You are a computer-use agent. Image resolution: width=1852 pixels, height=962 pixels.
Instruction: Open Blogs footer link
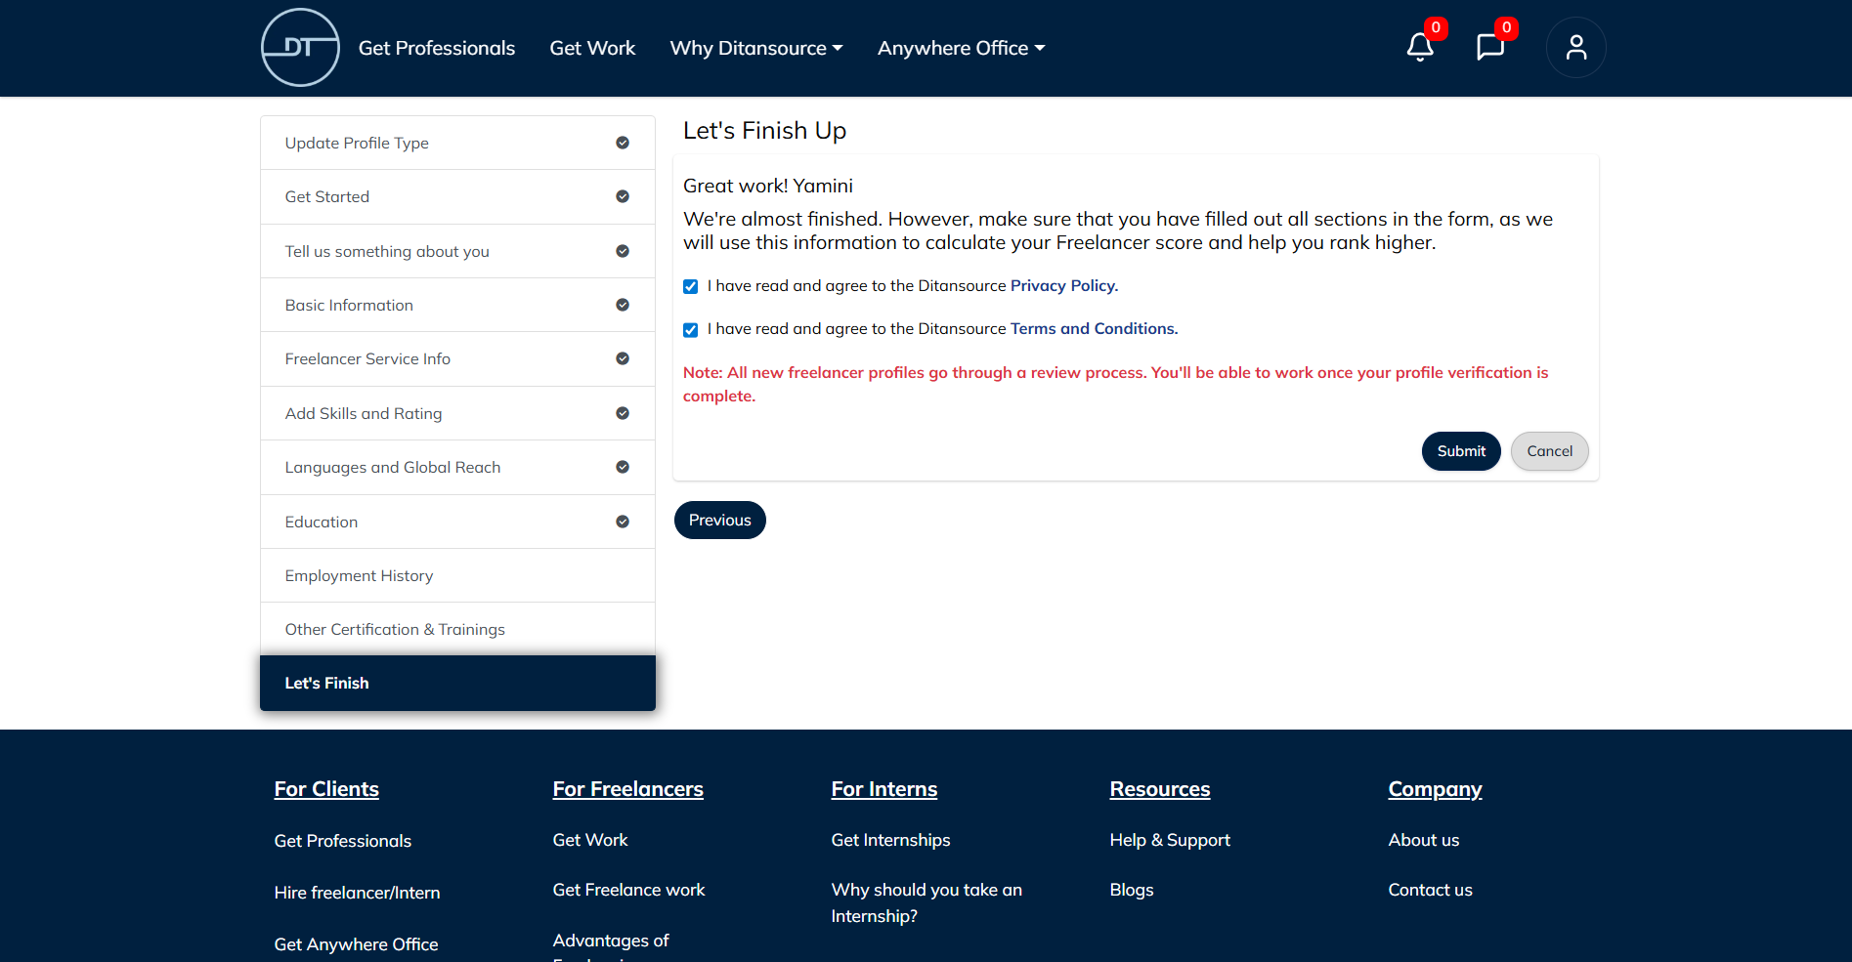[1132, 890]
